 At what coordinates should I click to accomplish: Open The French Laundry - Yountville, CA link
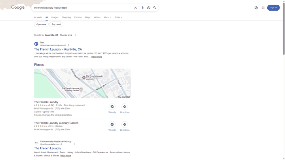(58, 49)
